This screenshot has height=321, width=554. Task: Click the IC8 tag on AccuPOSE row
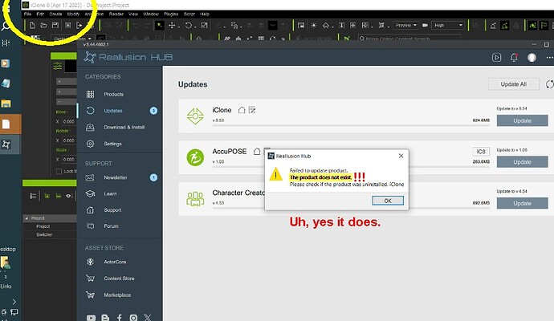click(x=481, y=152)
